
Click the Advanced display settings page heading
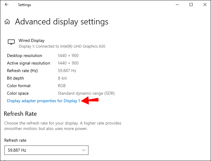point(61,22)
